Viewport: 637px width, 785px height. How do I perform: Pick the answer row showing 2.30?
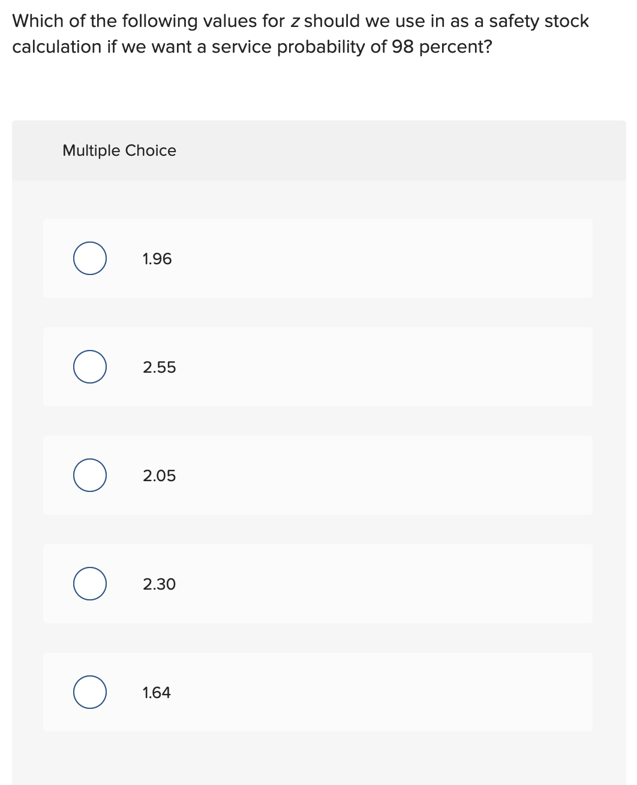point(318,584)
